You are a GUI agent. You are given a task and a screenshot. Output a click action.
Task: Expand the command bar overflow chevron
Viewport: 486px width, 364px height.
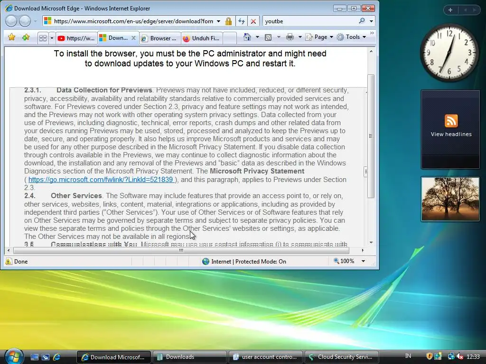372,33
